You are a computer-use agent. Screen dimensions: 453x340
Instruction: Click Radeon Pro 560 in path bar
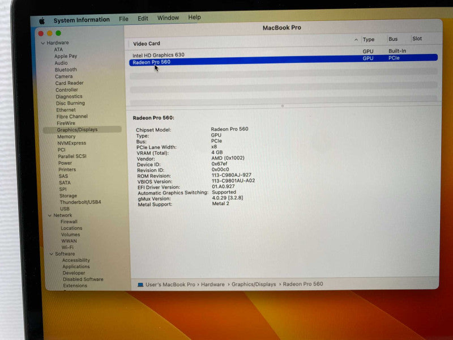[x=303, y=284]
